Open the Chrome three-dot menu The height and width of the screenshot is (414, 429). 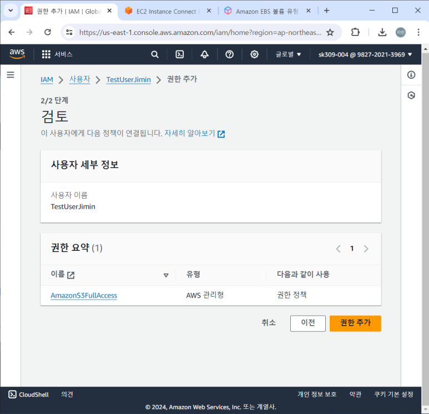click(418, 32)
